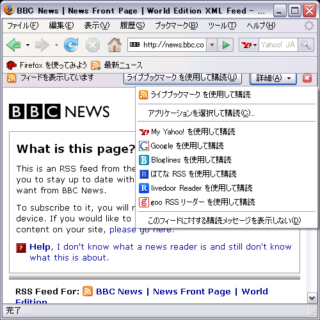This screenshot has height=320, width=320.
Task: Open the Back button history dropdown arrow
Action: pos(28,45)
